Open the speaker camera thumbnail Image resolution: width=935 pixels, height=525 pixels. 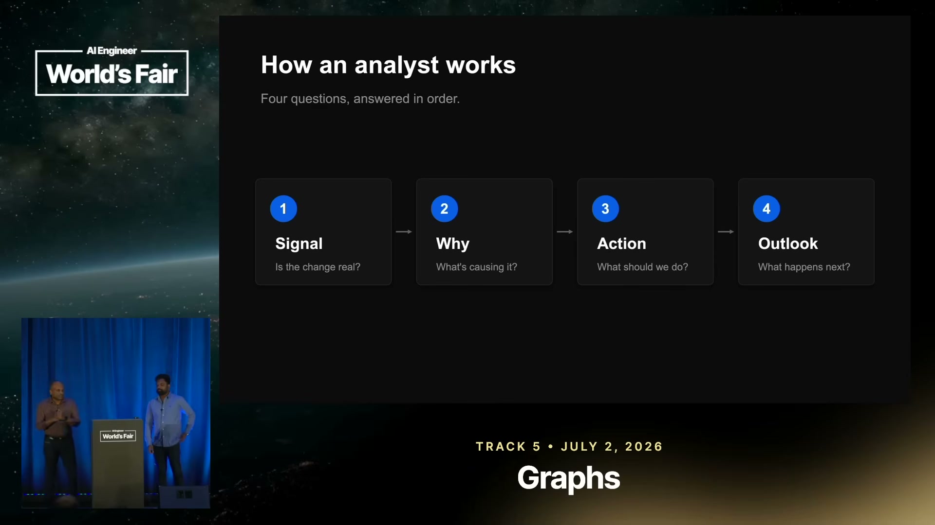click(x=116, y=413)
